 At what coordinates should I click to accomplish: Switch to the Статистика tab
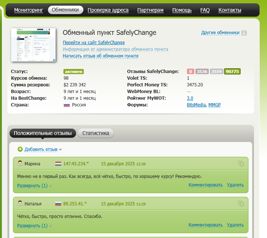tap(96, 133)
